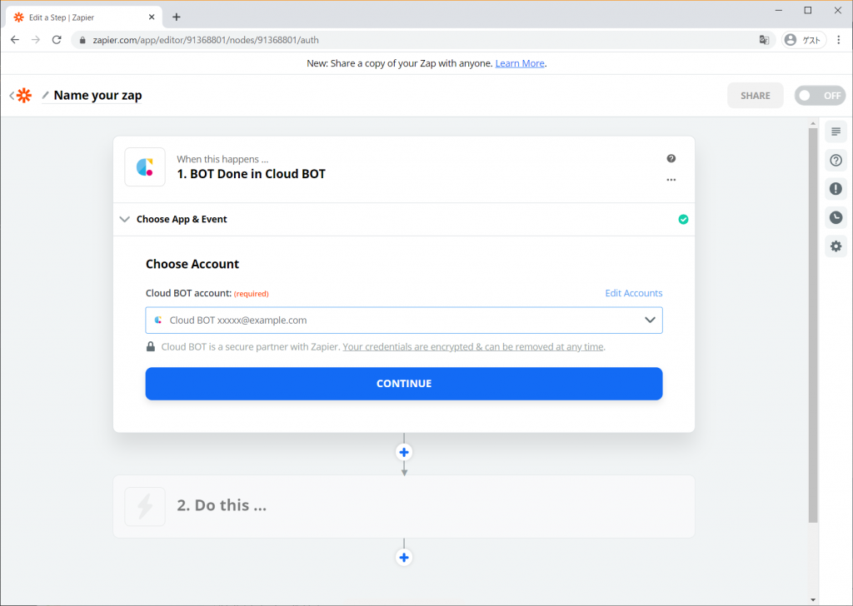Click the site lock icon in address bar
The width and height of the screenshot is (853, 606).
pyautogui.click(x=82, y=40)
